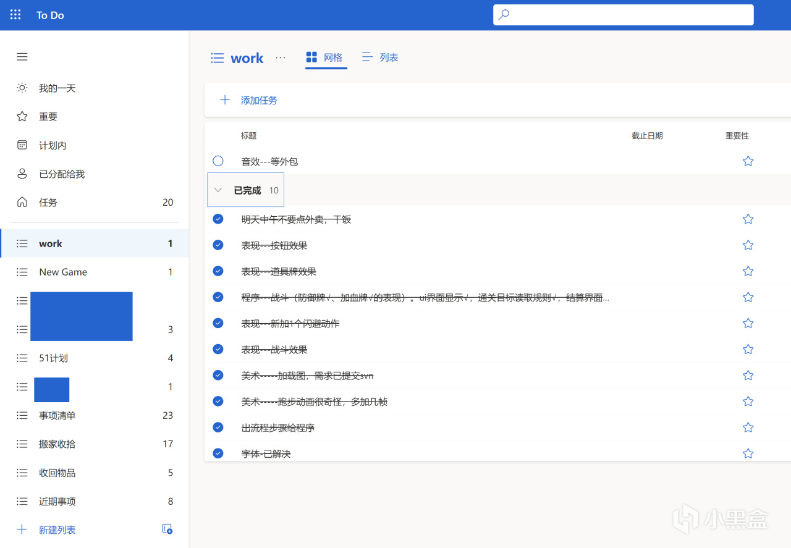Screen dimensions: 791x548
Task: Click 新建列表 to create a list
Action: click(x=57, y=530)
